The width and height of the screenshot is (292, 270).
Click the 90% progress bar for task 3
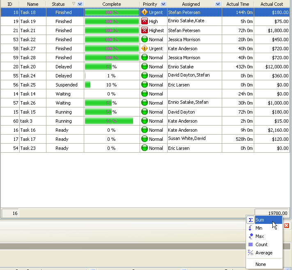point(109,121)
